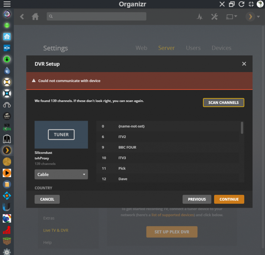Open the gold pie-circle sidebar app

7,161
